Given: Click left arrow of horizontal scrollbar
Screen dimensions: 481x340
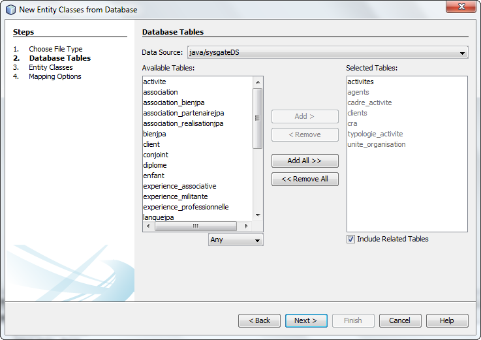Looking at the screenshot, I should [x=148, y=226].
